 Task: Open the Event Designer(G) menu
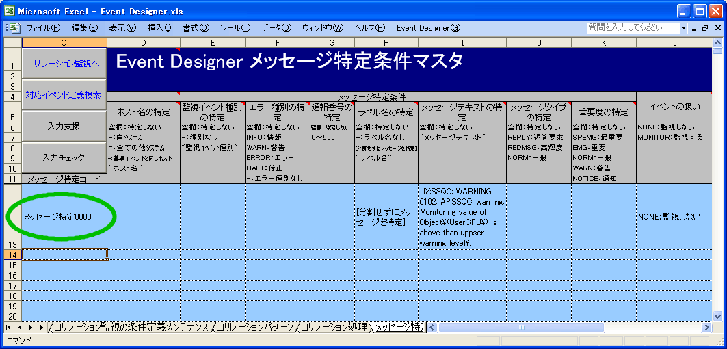click(428, 28)
